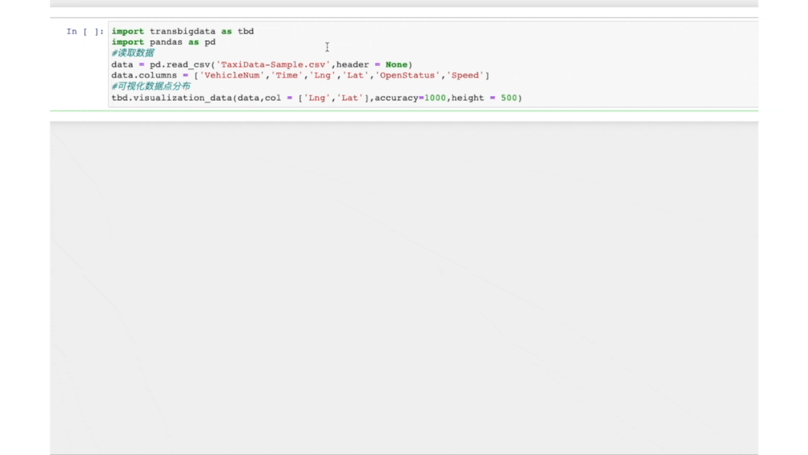Select the 'Speed' string at line end
The image size is (808, 455).
pyautogui.click(x=464, y=75)
